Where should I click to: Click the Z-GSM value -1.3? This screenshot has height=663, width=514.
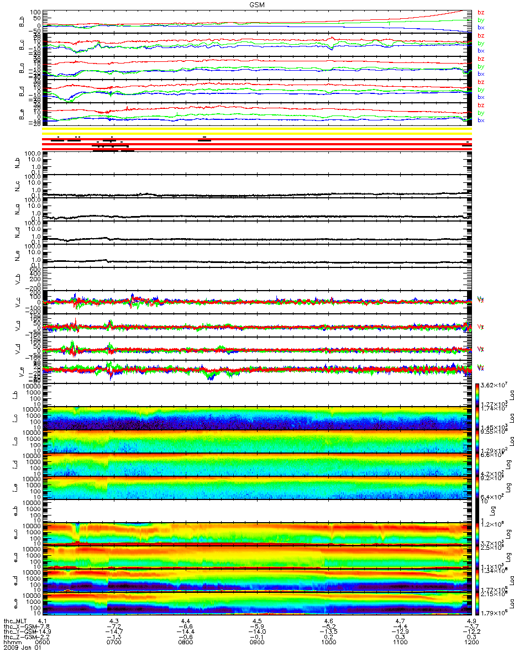coord(114,637)
